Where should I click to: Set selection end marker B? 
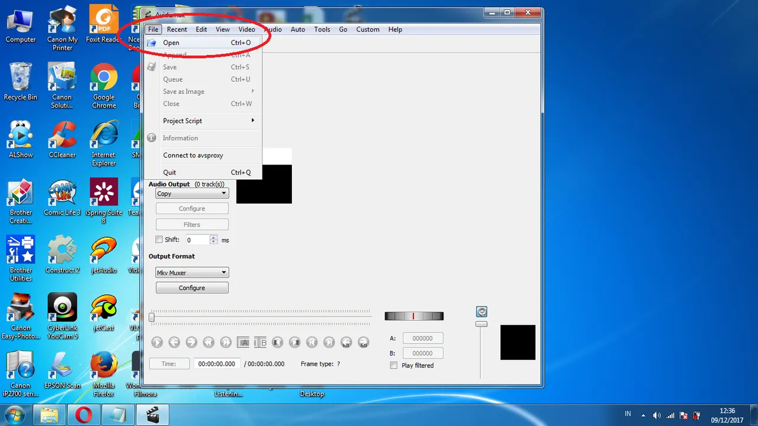tap(261, 342)
